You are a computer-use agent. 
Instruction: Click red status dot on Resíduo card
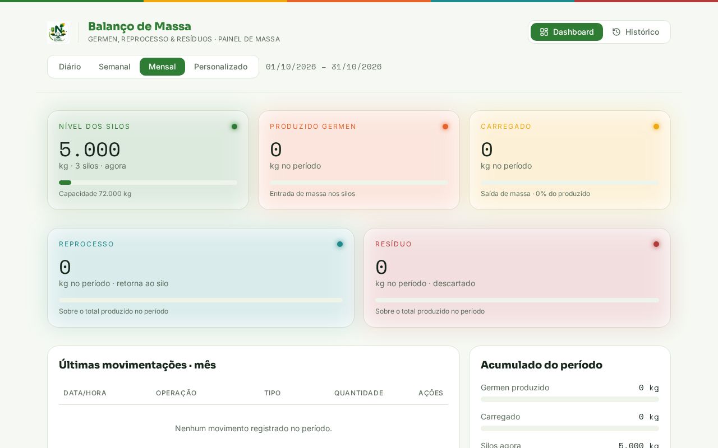pyautogui.click(x=656, y=244)
